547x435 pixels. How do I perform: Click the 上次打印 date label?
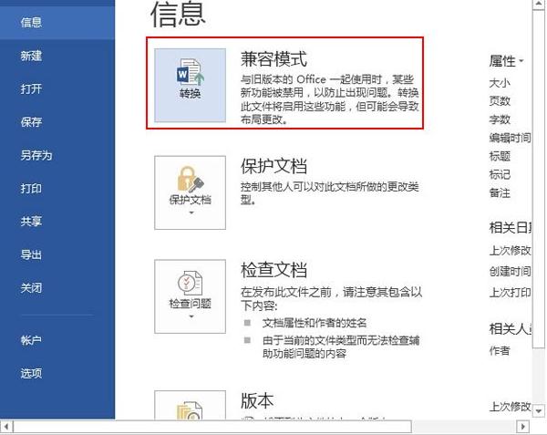coord(510,292)
